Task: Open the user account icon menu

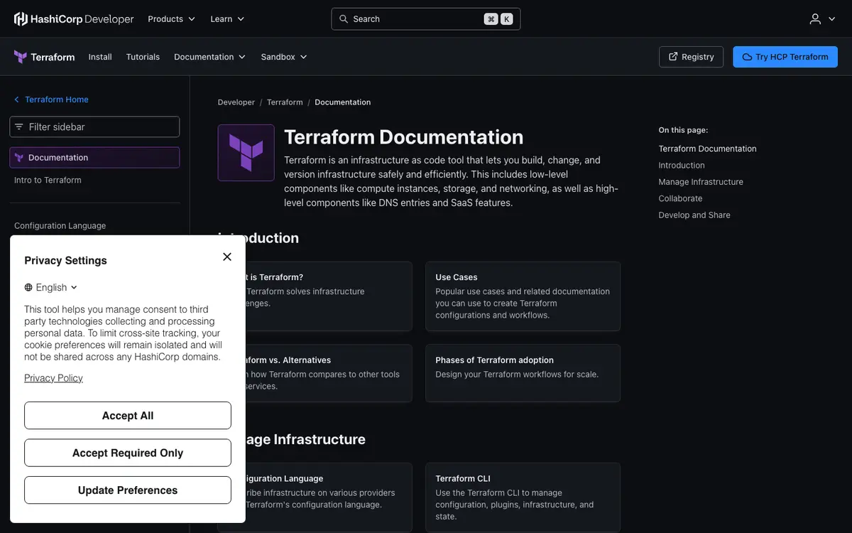Action: point(815,19)
